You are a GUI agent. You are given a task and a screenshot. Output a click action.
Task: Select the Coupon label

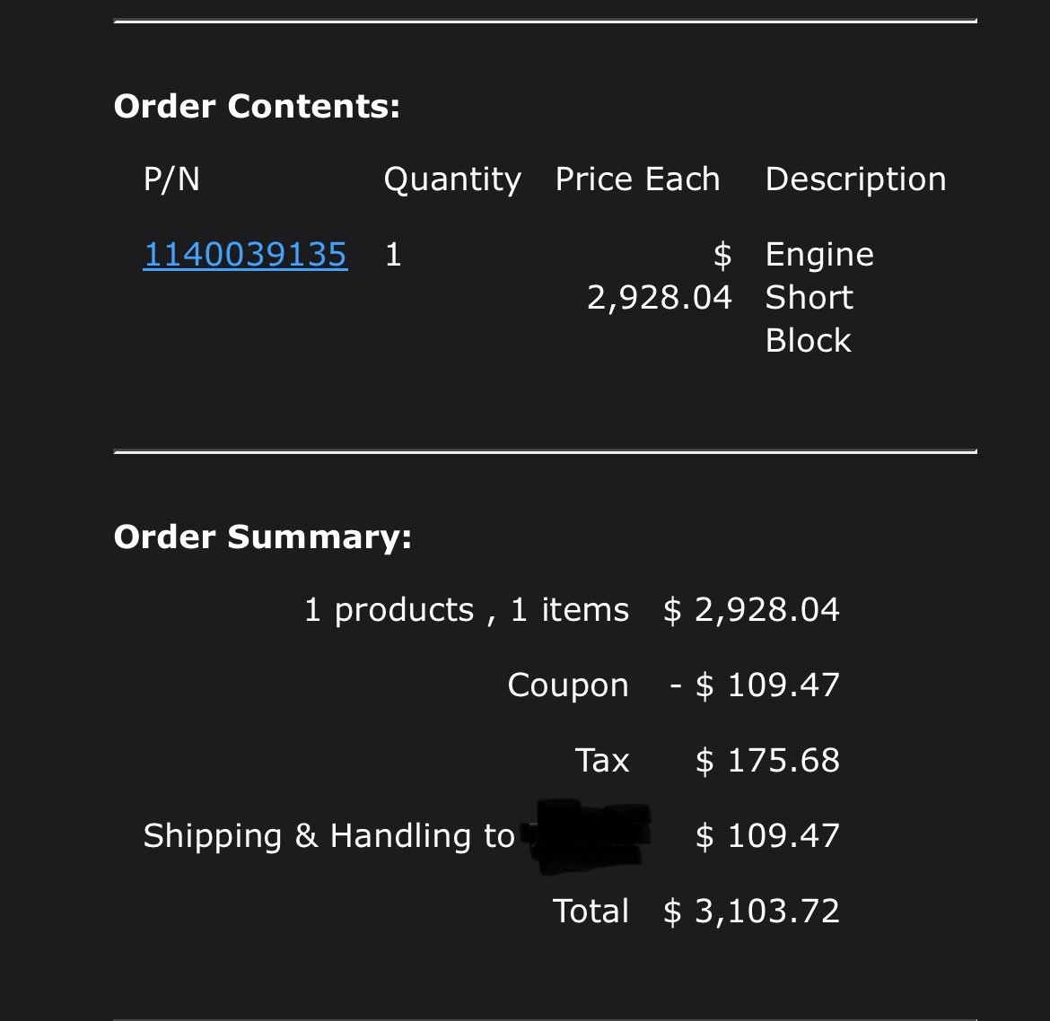coord(568,685)
